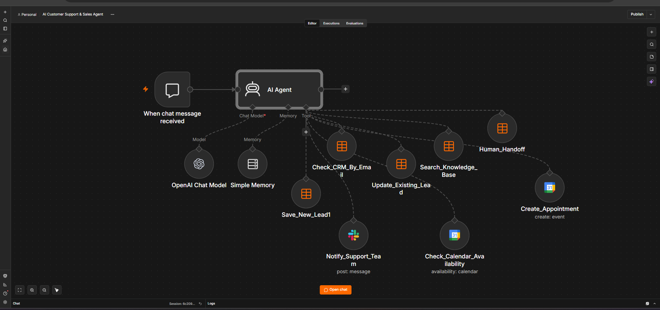Open the Publish dropdown arrow
The height and width of the screenshot is (310, 660).
click(x=651, y=14)
